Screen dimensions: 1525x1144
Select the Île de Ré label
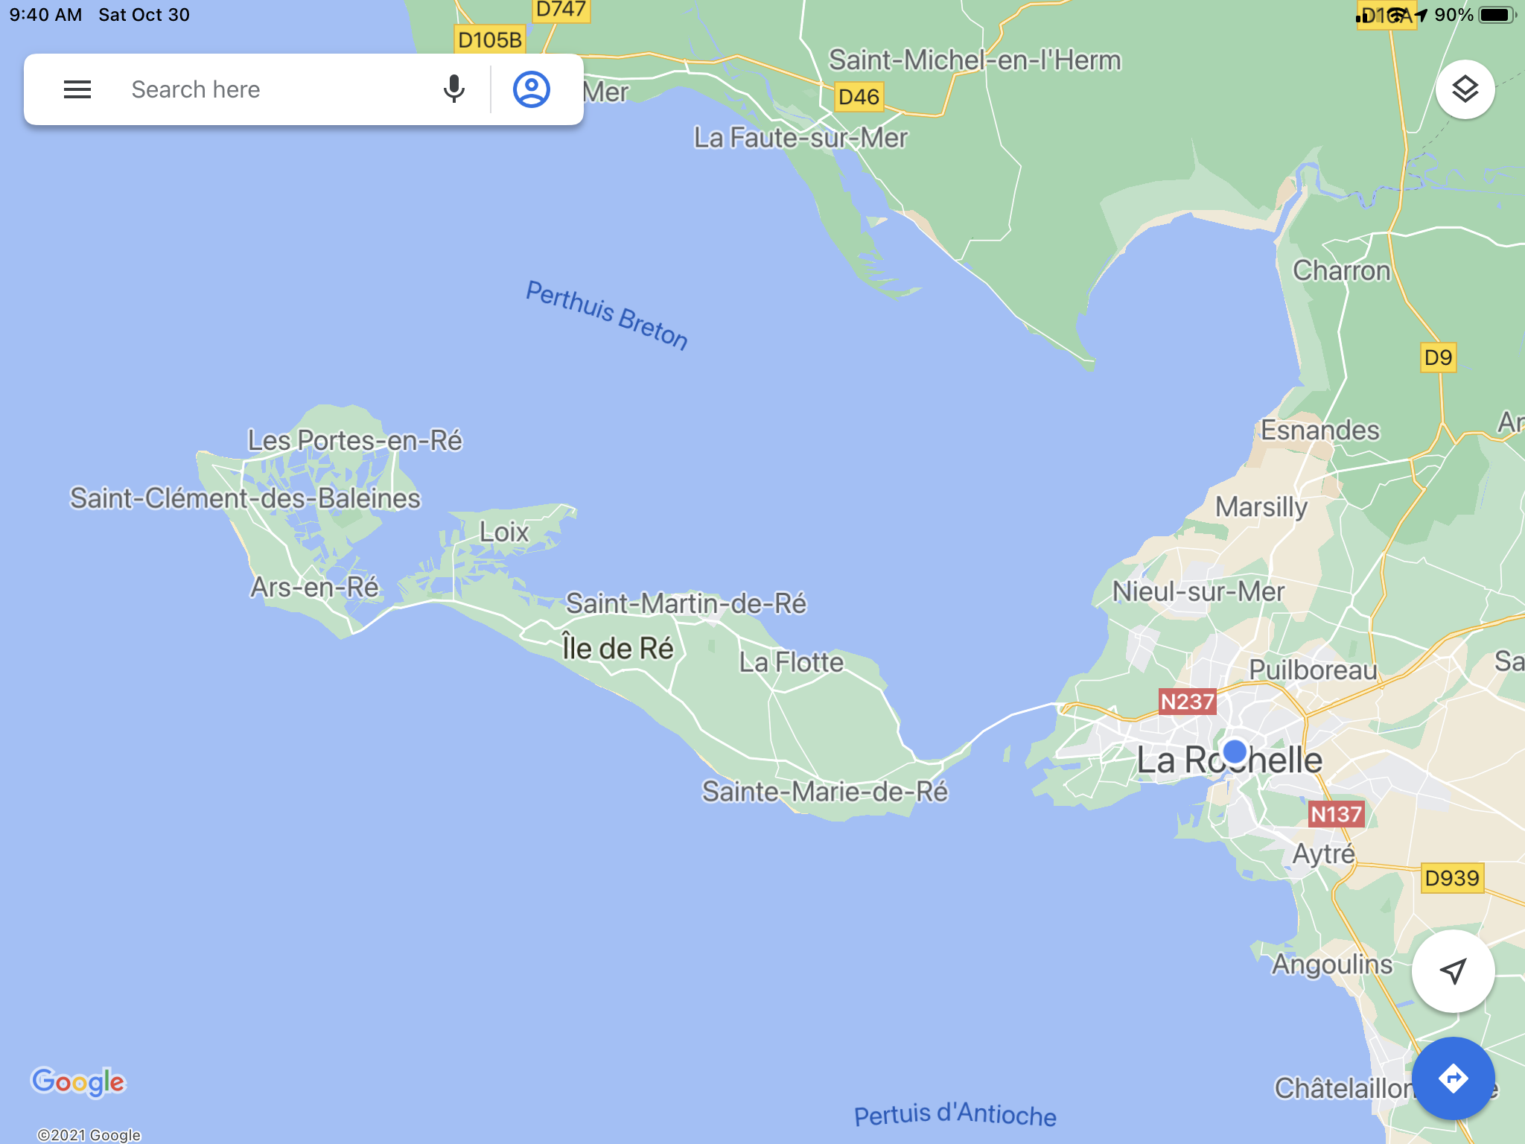point(617,648)
